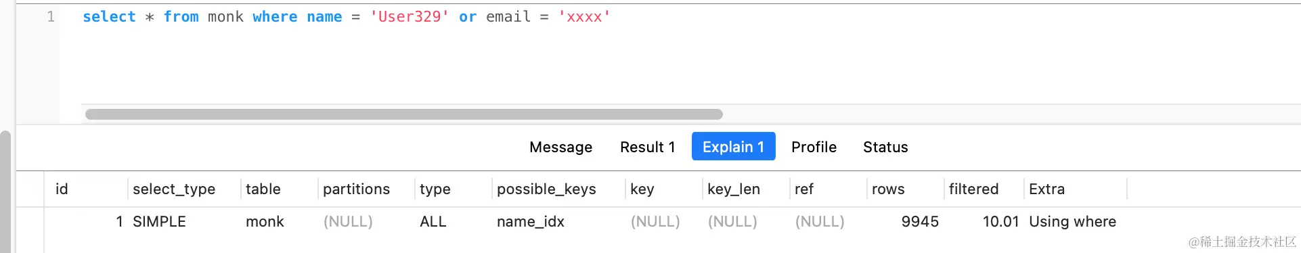Click the vertical scrollbar at left edge
The image size is (1301, 253).
pyautogui.click(x=5, y=192)
